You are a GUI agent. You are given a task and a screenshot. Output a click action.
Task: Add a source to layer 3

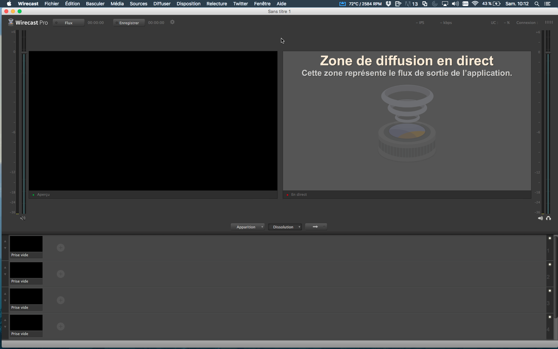point(60,300)
